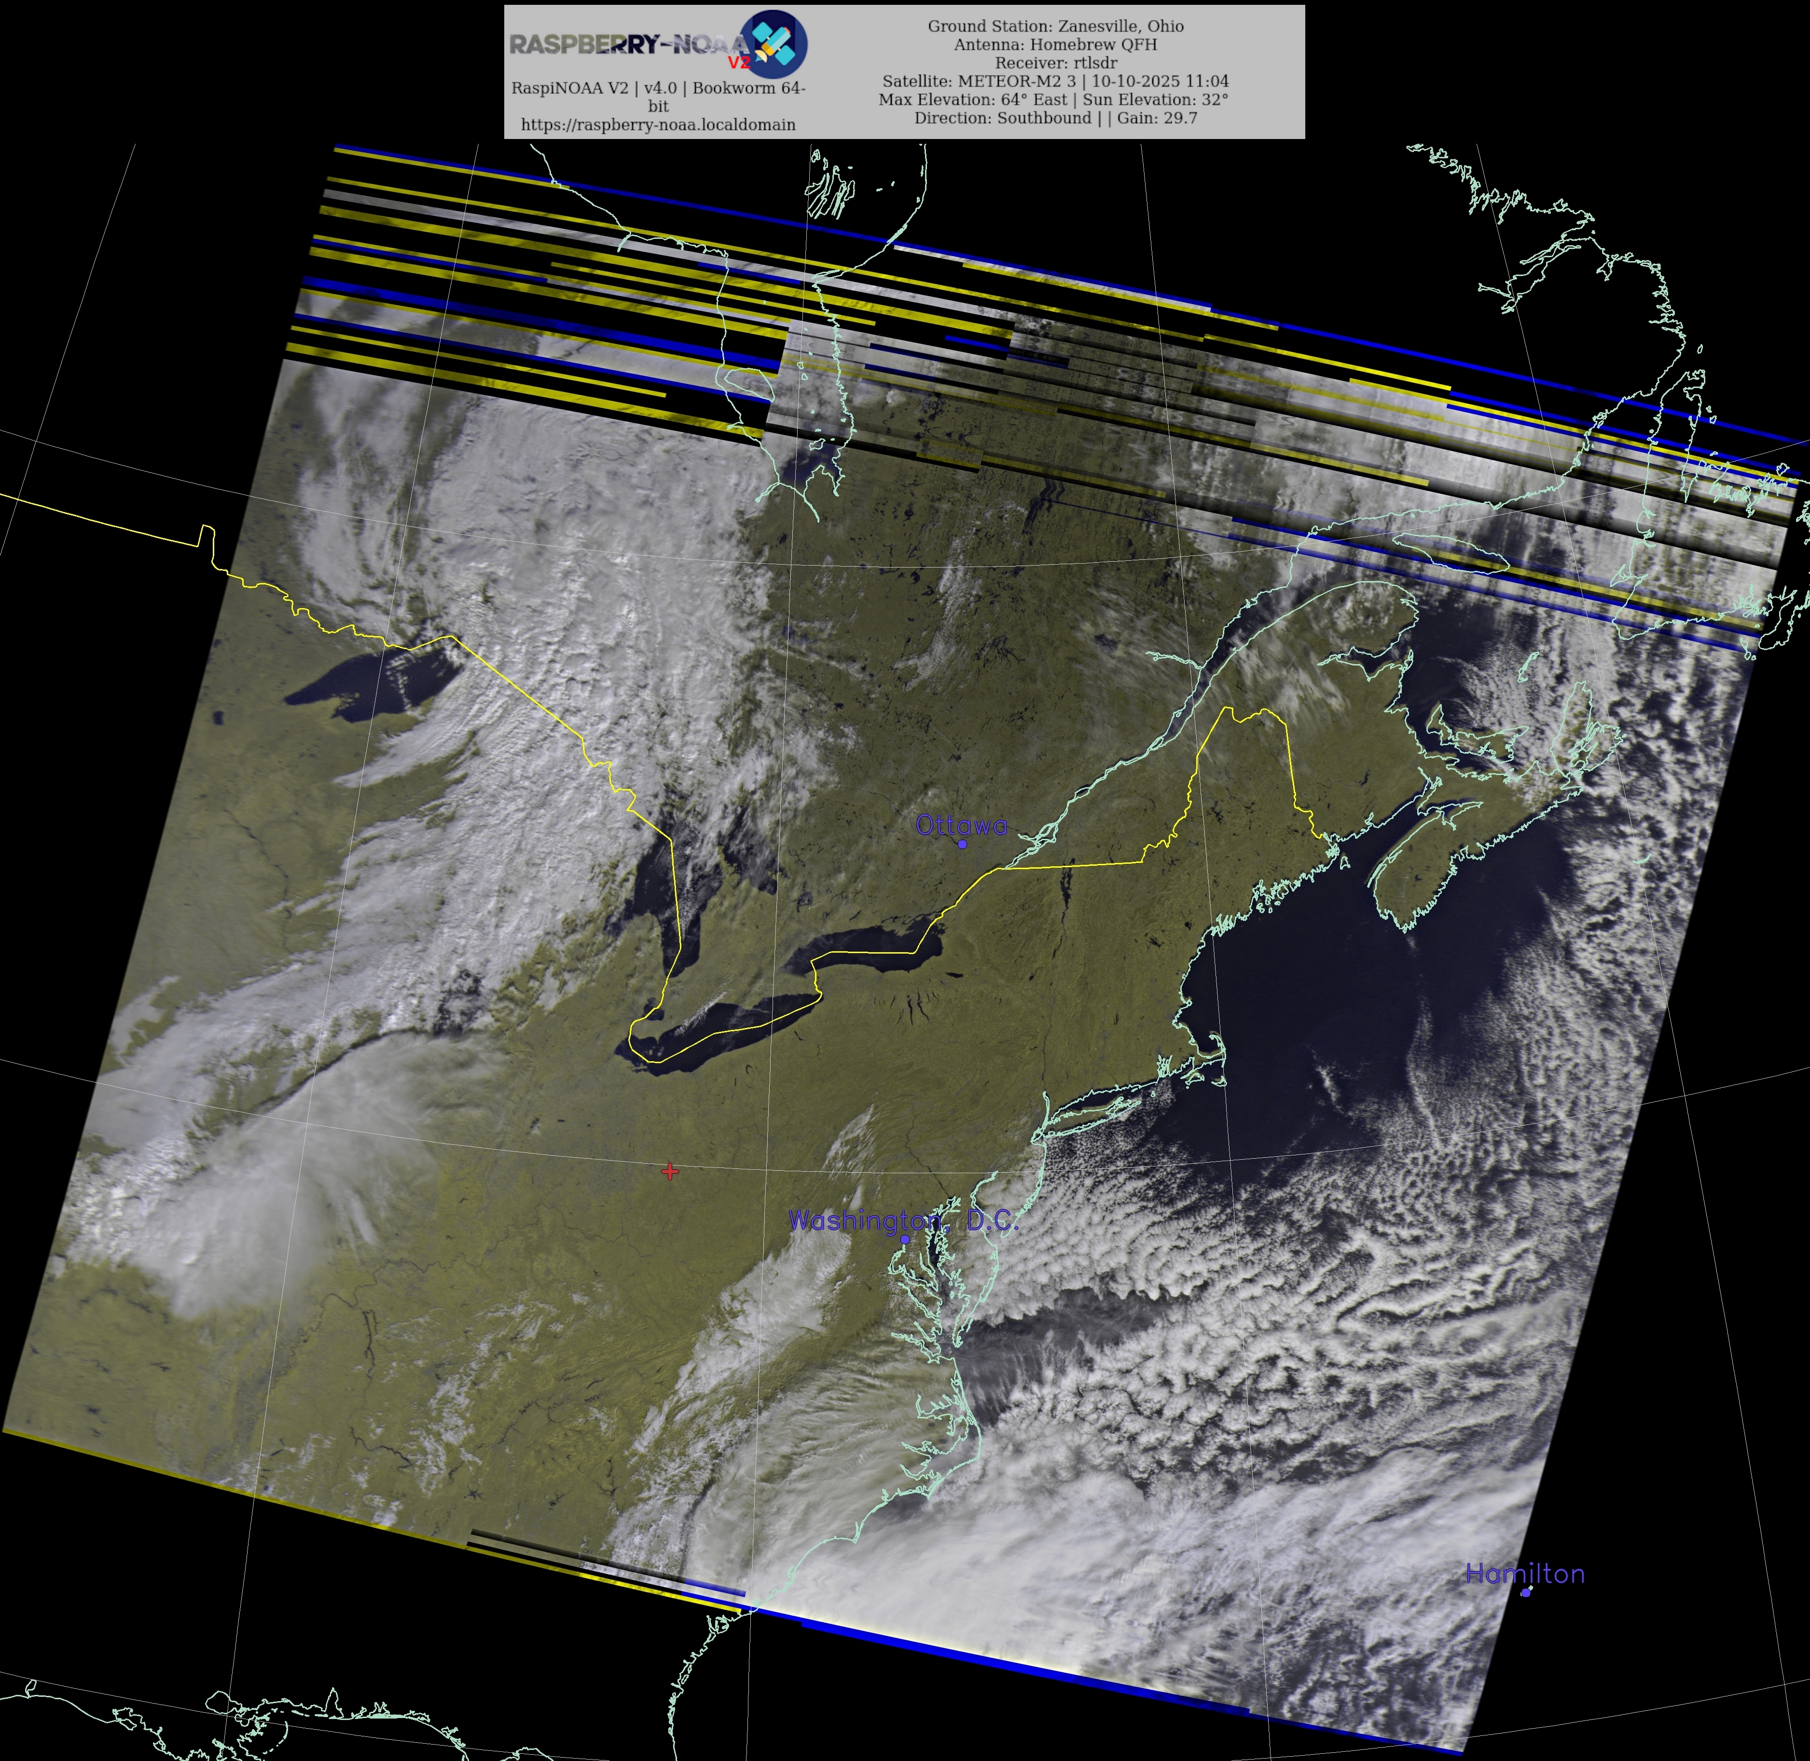The image size is (1810, 1761).
Task: Click the blue dot marking Washington, D.C.
Action: click(905, 1238)
